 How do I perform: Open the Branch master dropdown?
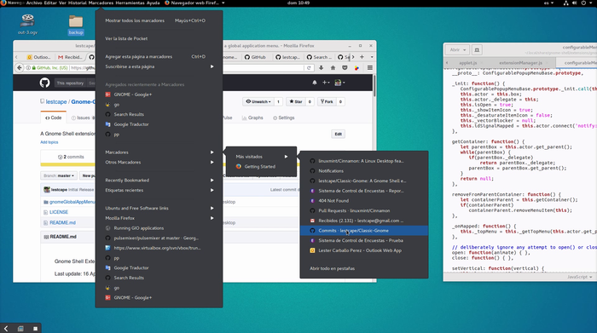point(59,175)
